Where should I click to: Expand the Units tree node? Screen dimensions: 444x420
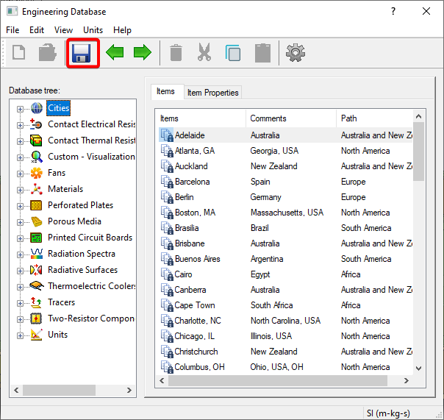(x=21, y=335)
